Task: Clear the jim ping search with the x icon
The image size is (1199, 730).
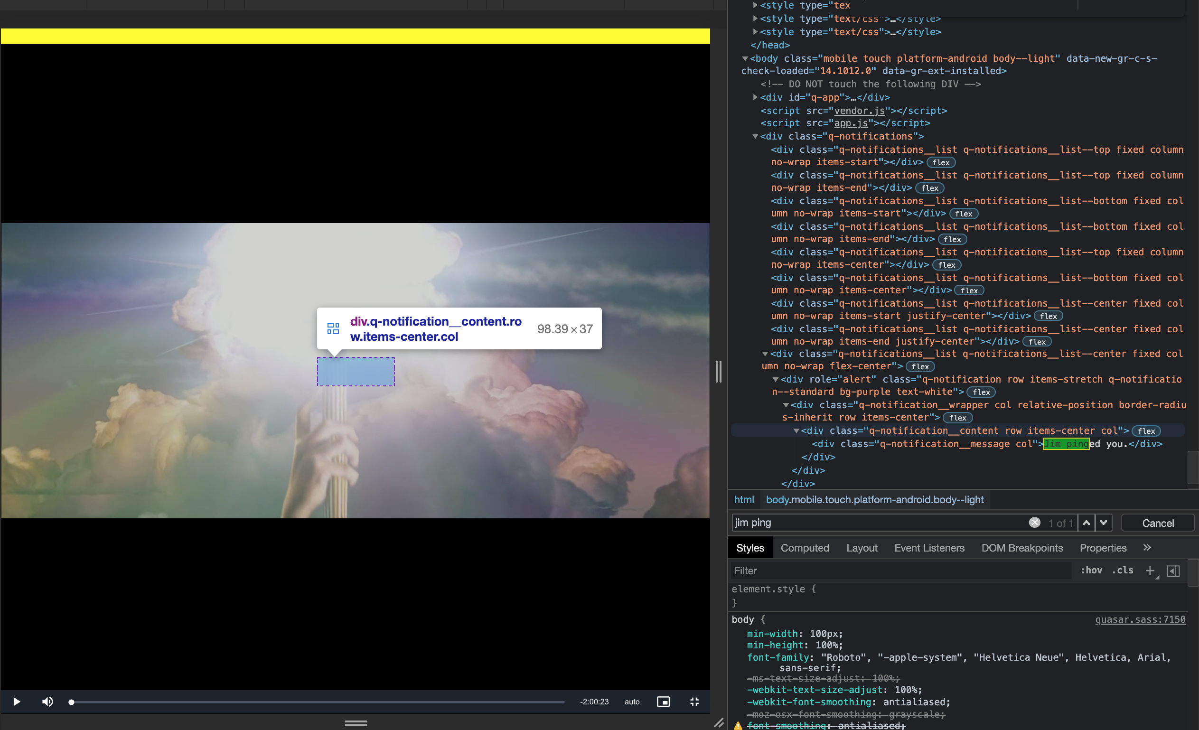Action: tap(1034, 522)
